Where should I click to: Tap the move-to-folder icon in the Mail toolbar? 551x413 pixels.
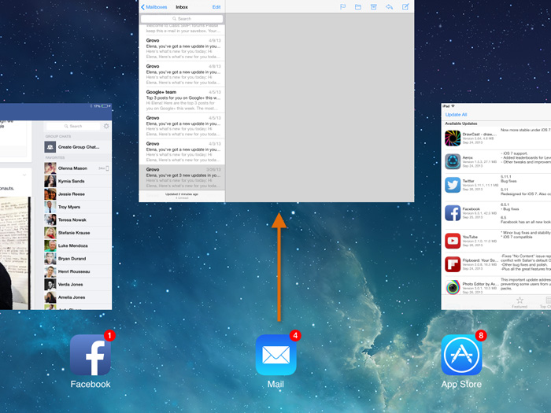click(358, 7)
